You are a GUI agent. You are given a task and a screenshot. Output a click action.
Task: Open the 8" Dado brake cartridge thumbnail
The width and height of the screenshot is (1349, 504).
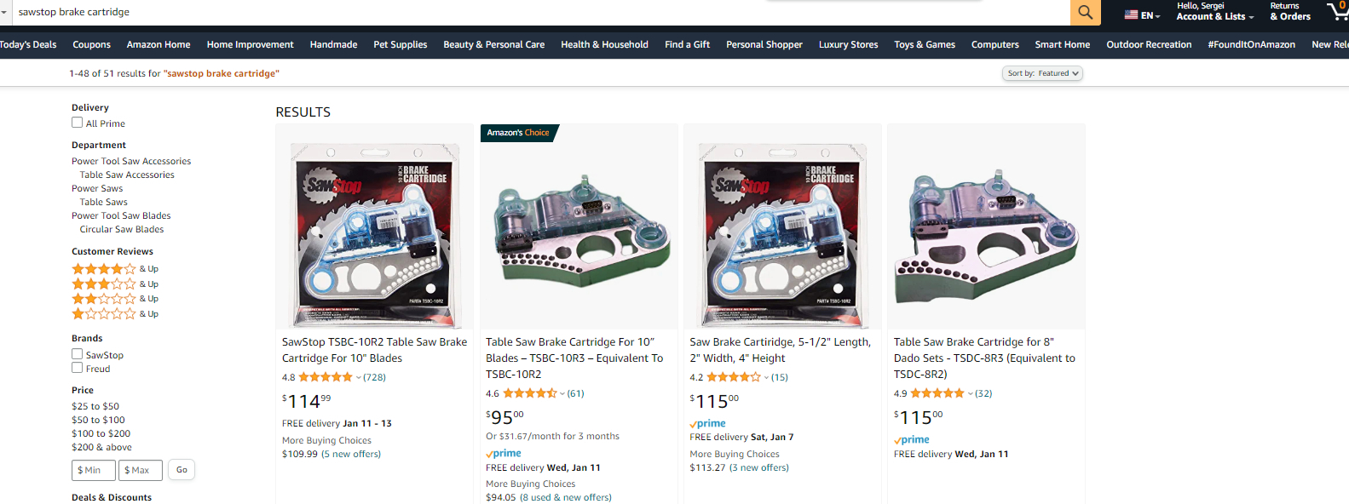(986, 227)
